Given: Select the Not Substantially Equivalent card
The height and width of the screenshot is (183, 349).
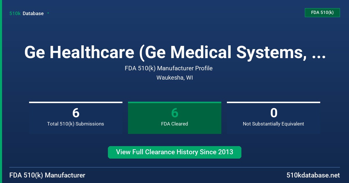Looking at the screenshot, I should [273, 118].
